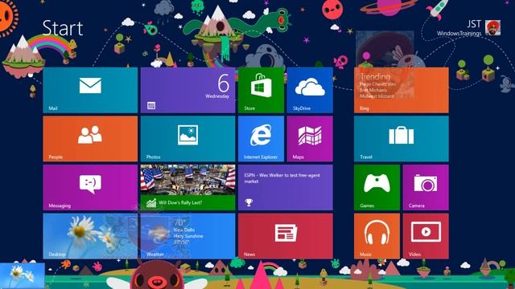The height and width of the screenshot is (289, 515).
Task: Open the Camera tile
Action: pyautogui.click(x=426, y=187)
